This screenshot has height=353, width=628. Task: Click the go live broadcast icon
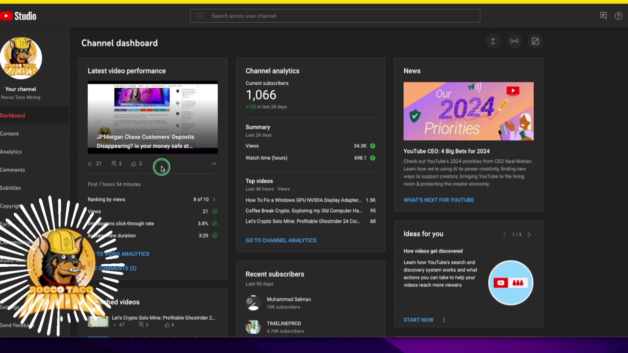click(x=514, y=41)
